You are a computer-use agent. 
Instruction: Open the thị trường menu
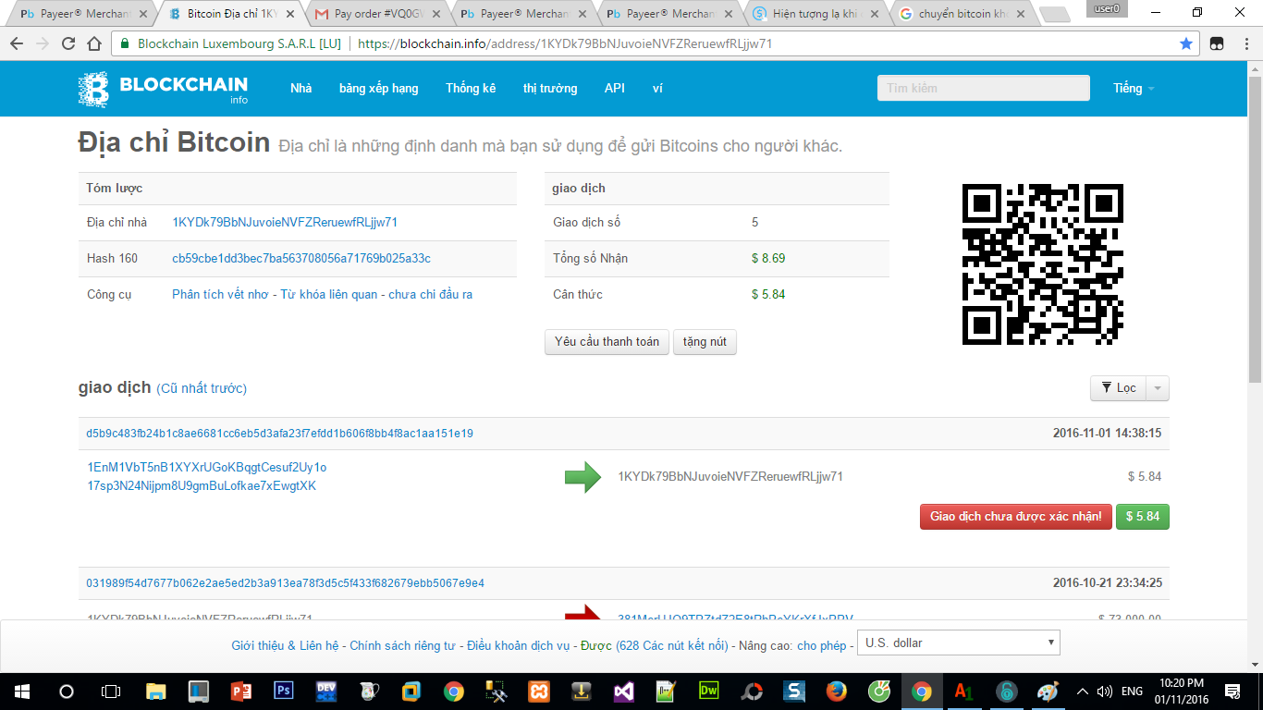pos(550,89)
